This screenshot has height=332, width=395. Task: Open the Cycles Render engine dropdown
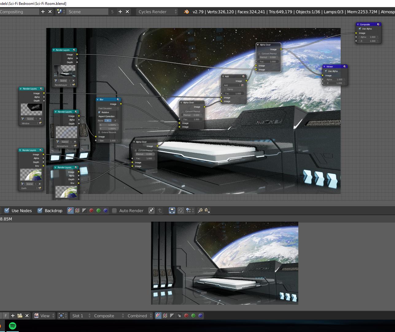pyautogui.click(x=157, y=12)
